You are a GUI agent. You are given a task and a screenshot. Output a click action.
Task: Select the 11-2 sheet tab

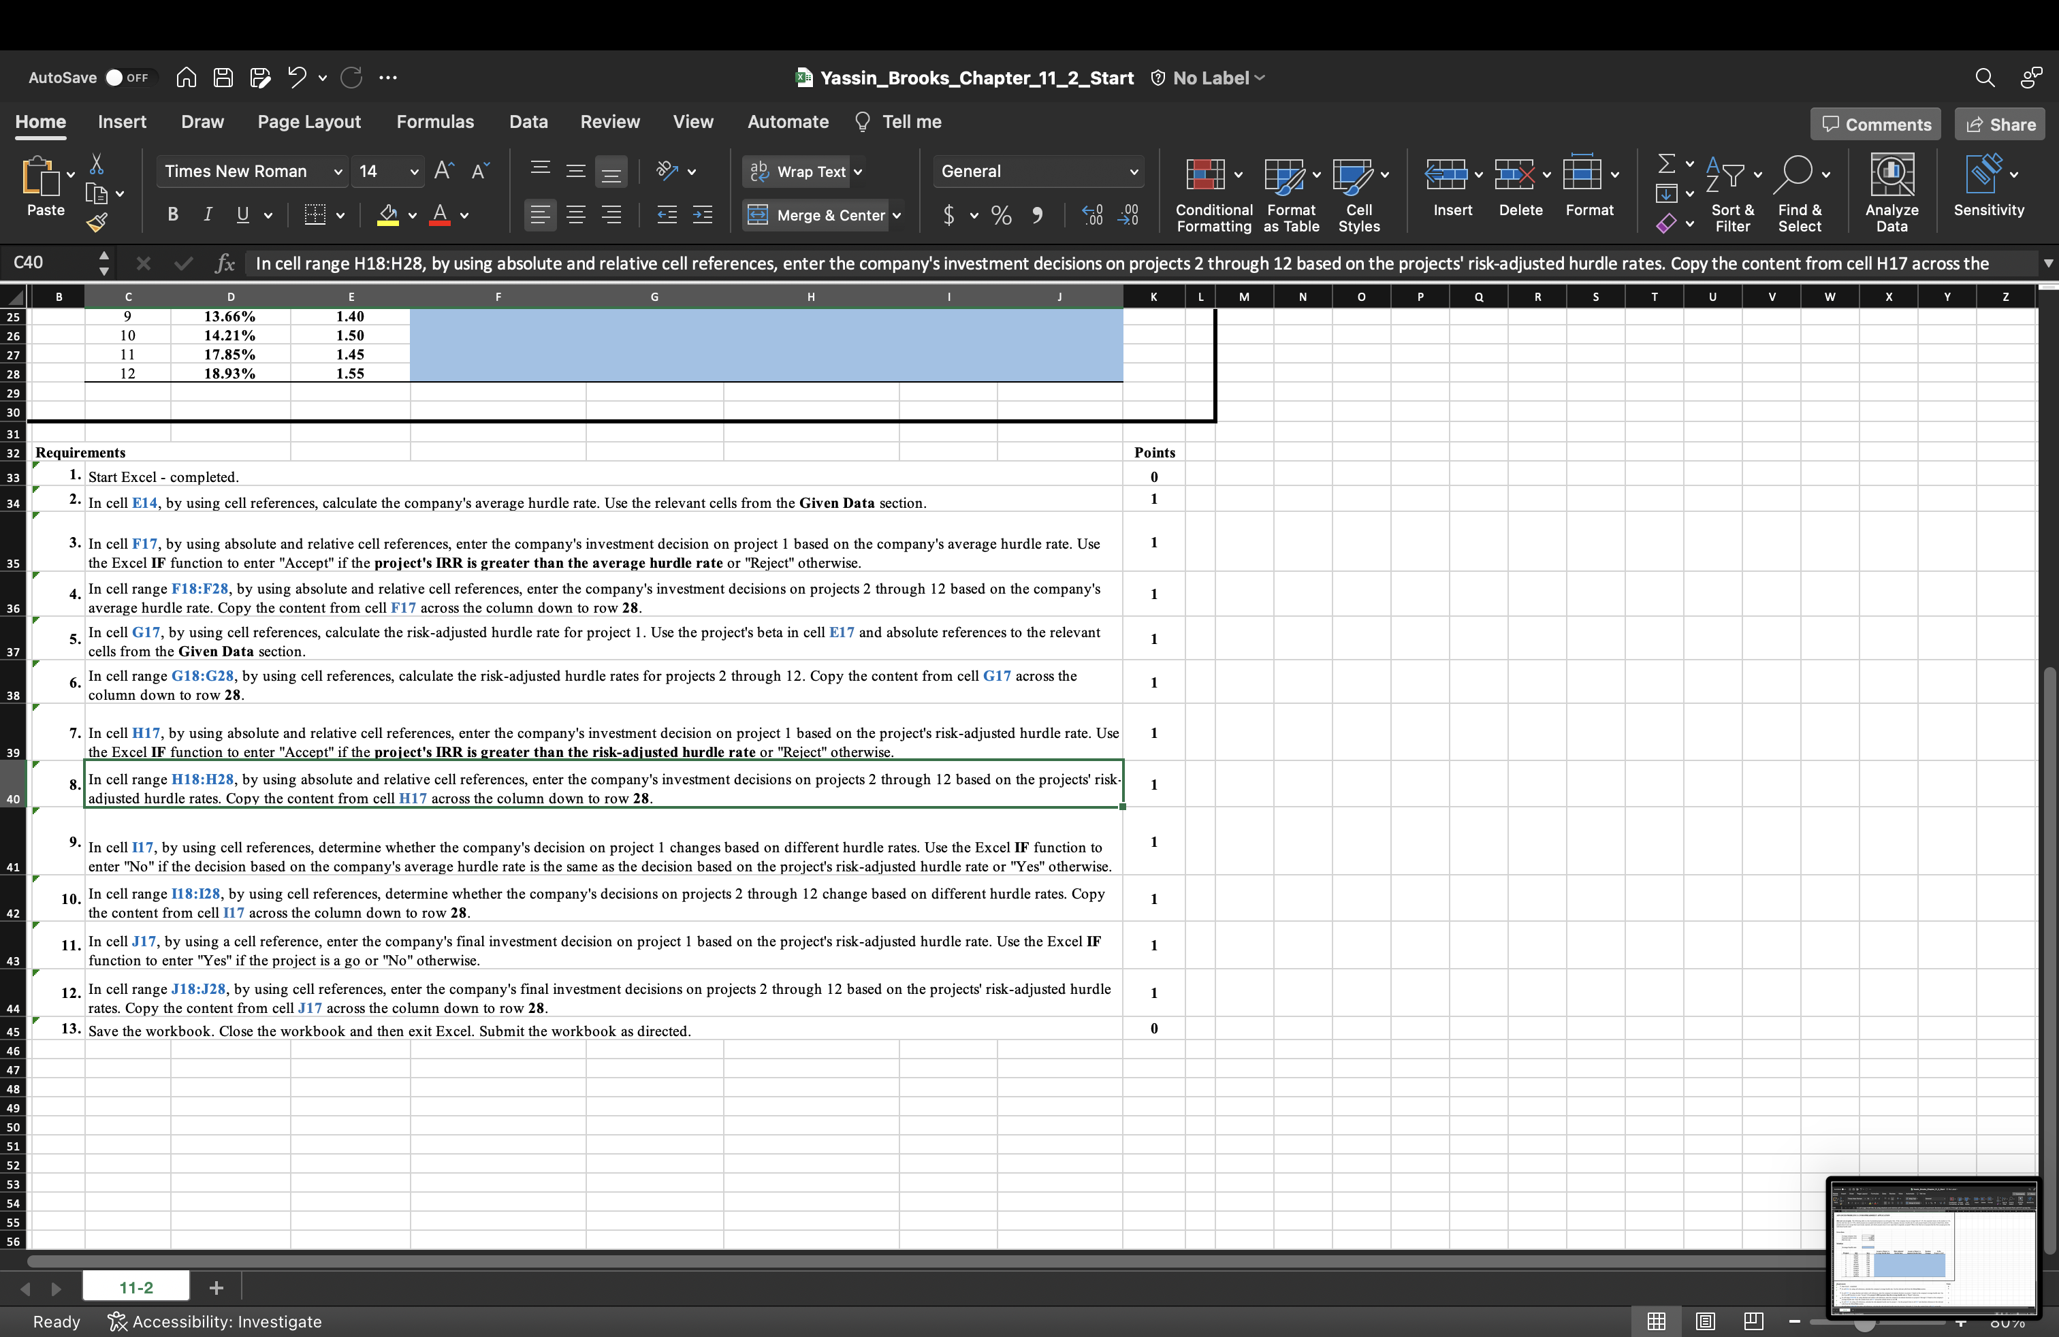pyautogui.click(x=135, y=1288)
